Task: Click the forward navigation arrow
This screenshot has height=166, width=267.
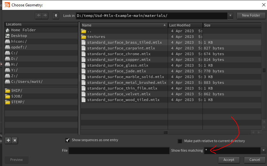Action: coord(45,16)
